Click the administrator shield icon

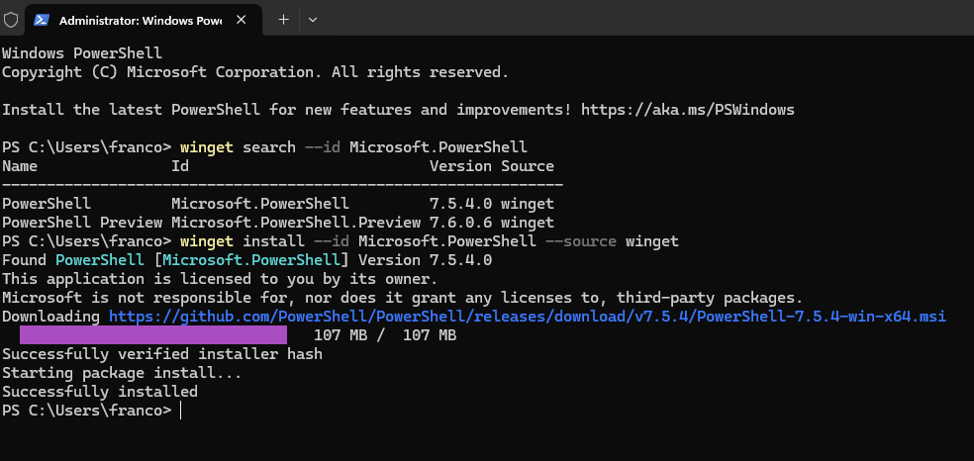pos(11,20)
